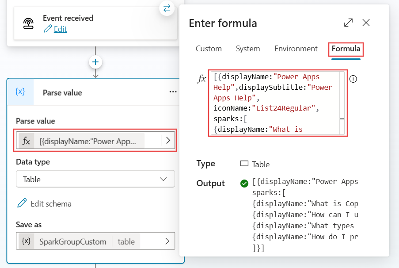Open the Environment tab
The height and width of the screenshot is (268, 399).
pyautogui.click(x=296, y=49)
